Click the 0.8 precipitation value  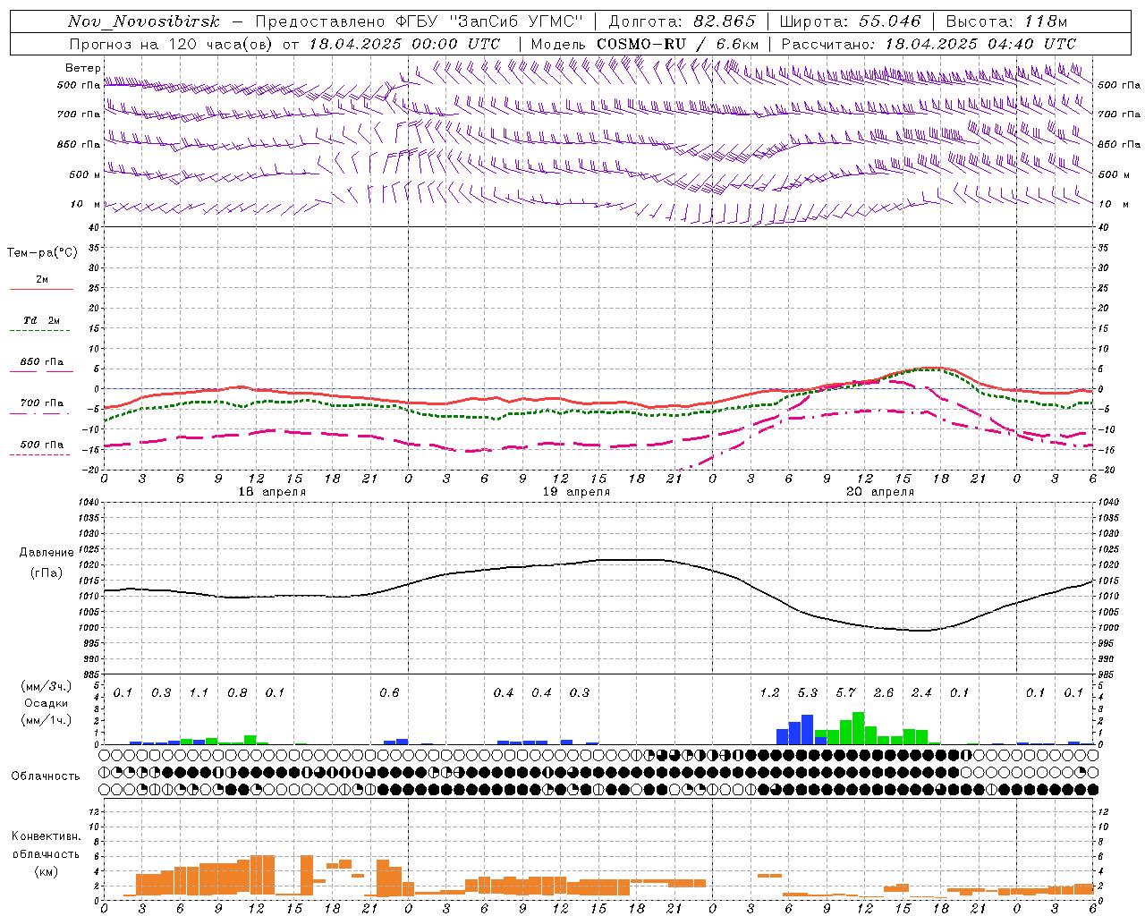(237, 692)
